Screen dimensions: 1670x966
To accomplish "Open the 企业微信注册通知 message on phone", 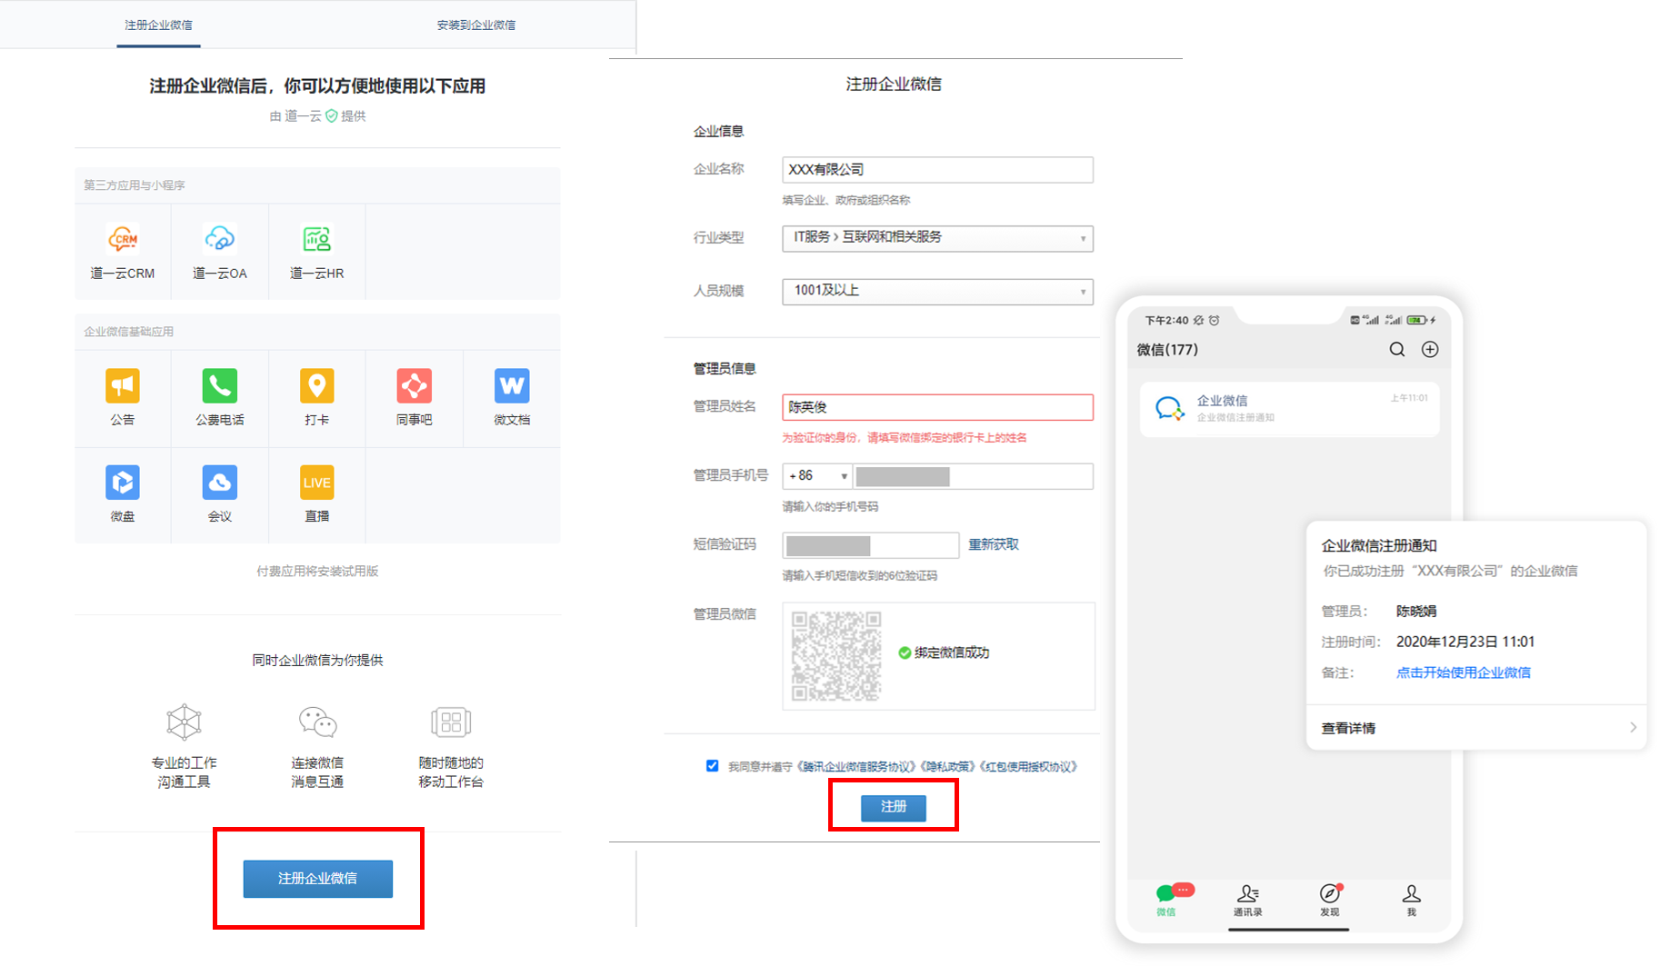I will click(1289, 409).
